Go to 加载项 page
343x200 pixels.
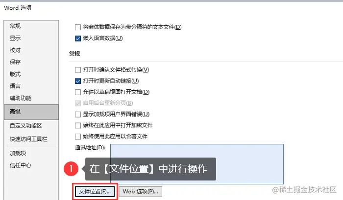[18, 153]
